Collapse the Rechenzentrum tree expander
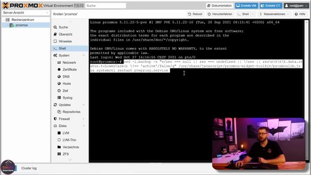The width and height of the screenshot is (311, 175). tap(4, 20)
